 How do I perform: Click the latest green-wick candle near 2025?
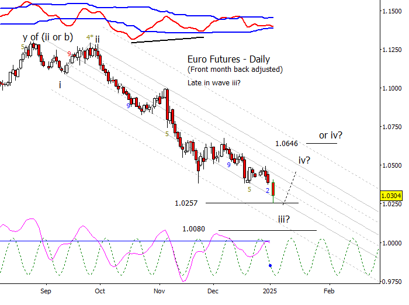273,189
